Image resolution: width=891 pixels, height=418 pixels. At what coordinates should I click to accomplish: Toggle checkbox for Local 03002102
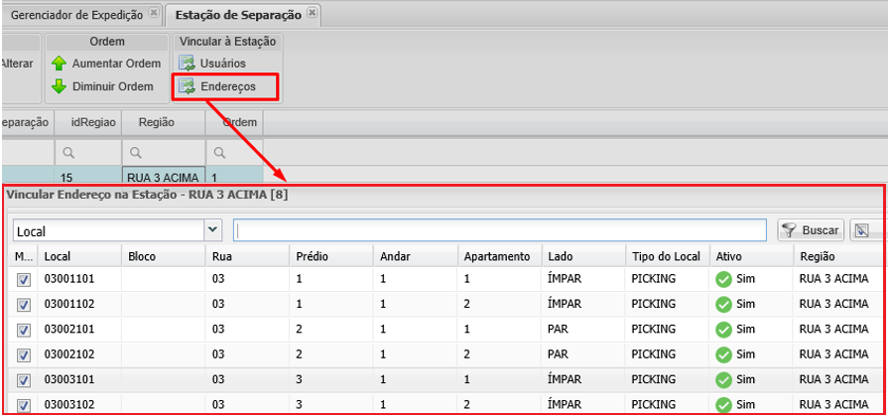[x=24, y=354]
